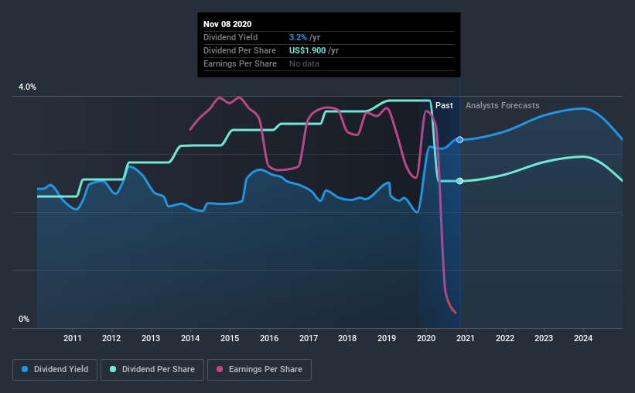Screen dimensions: 635x393
Task: Click the 3.2% dividend yield value
Action: coord(298,37)
